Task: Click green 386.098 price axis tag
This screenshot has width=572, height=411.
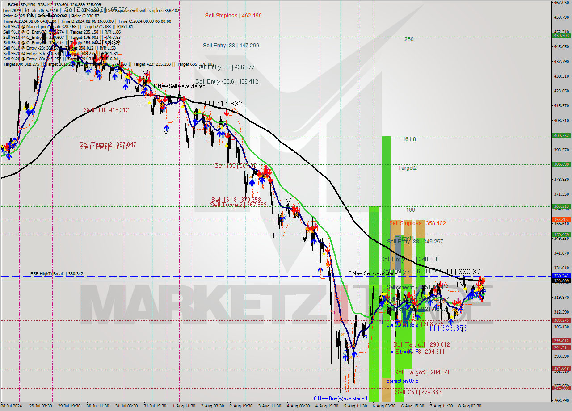Action: [561, 164]
